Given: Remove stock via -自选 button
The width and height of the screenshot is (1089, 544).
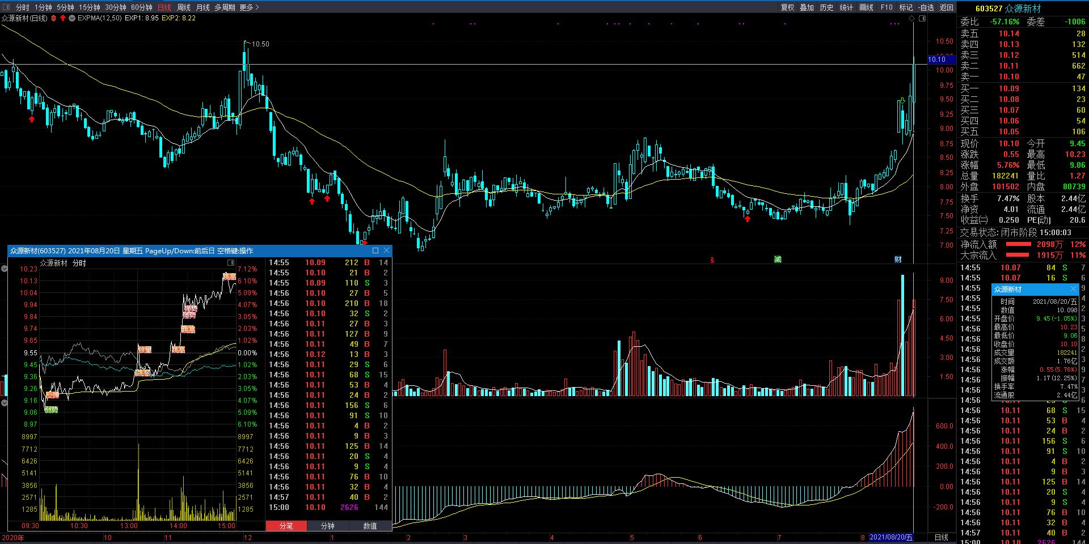Looking at the screenshot, I should 926,7.
